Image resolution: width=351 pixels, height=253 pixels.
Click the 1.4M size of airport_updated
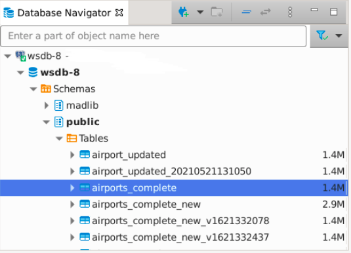click(x=333, y=155)
